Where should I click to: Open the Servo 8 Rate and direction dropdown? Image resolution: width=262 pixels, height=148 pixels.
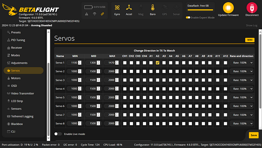click(x=242, y=123)
